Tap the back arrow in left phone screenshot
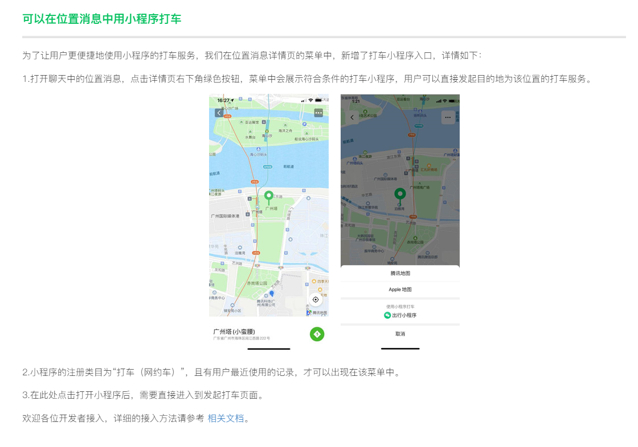The width and height of the screenshot is (638, 447). tap(219, 113)
